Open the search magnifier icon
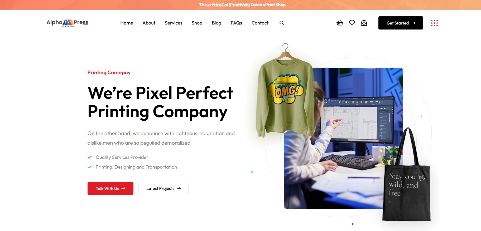 (x=282, y=23)
